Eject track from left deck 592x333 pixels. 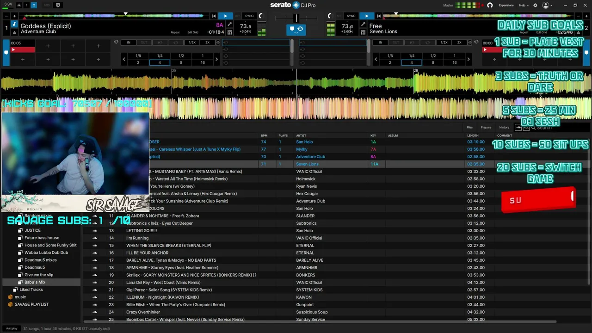[14, 32]
